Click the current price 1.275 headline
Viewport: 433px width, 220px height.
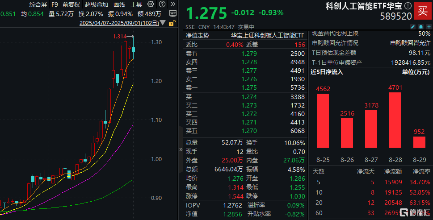(x=206, y=13)
